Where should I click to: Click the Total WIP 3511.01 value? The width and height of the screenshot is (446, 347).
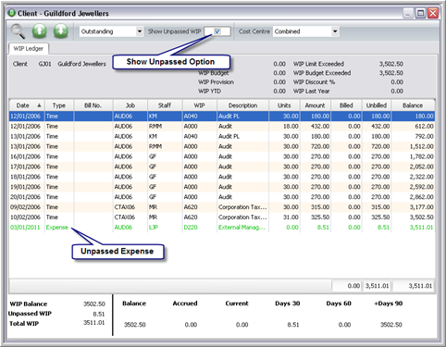pos(94,323)
